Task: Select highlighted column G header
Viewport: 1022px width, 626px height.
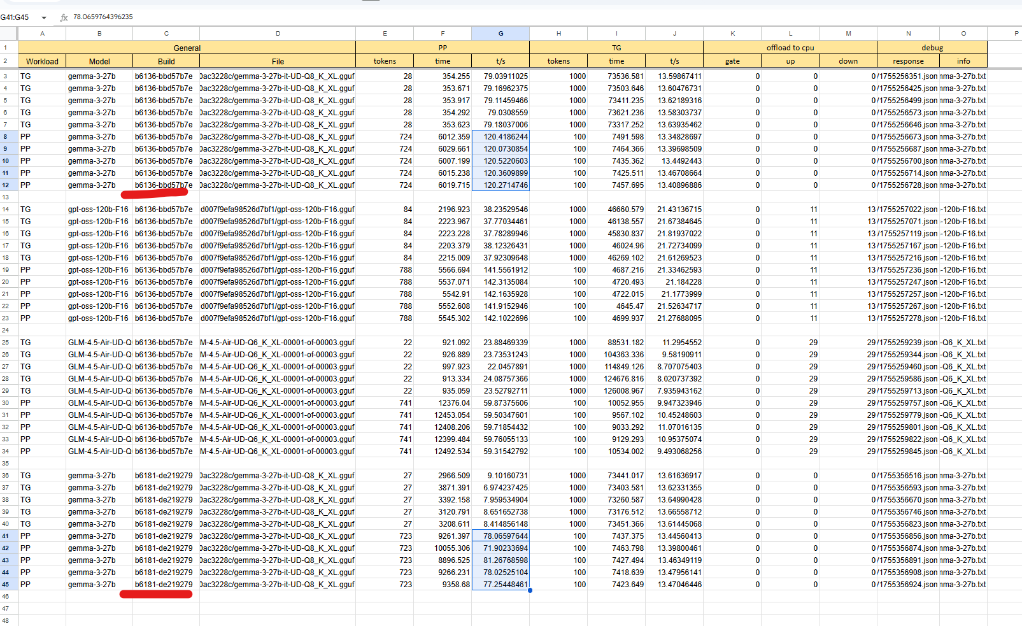Action: pyautogui.click(x=500, y=33)
